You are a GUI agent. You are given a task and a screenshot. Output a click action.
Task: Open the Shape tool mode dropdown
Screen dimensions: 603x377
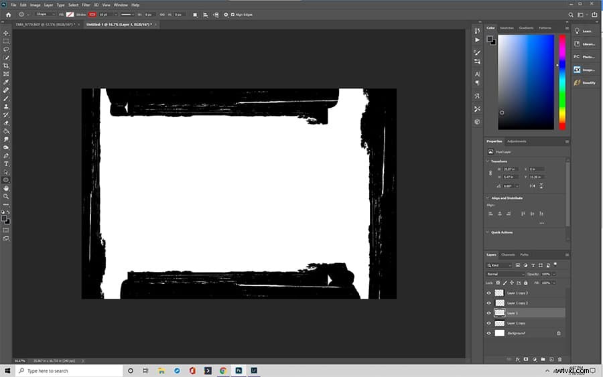point(45,15)
